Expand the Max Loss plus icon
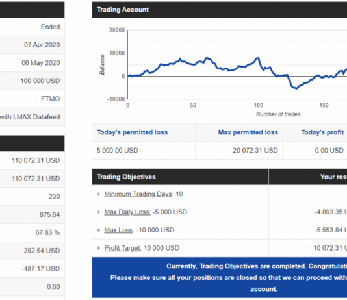This screenshot has height=300, width=347. [x=99, y=230]
